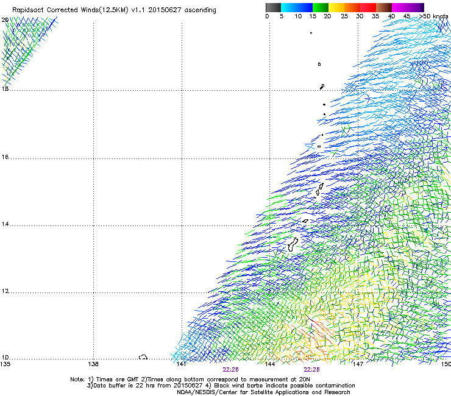Click the longitude '144' axis label
The image size is (451, 396).
pyautogui.click(x=270, y=364)
